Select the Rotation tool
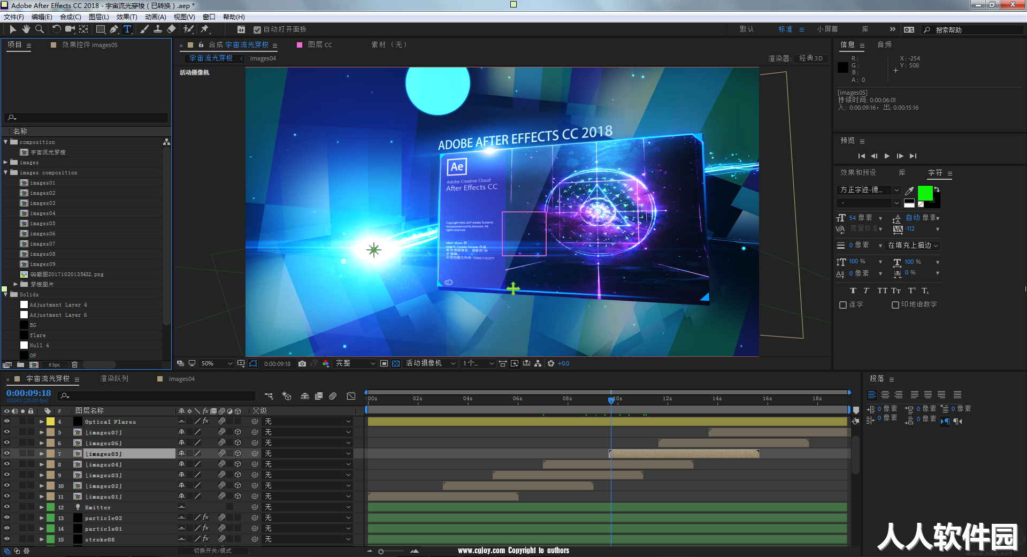This screenshot has height=557, width=1027. [56, 29]
